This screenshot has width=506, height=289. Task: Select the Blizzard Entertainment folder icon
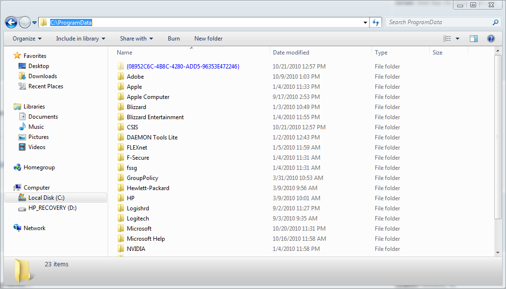[x=121, y=117]
